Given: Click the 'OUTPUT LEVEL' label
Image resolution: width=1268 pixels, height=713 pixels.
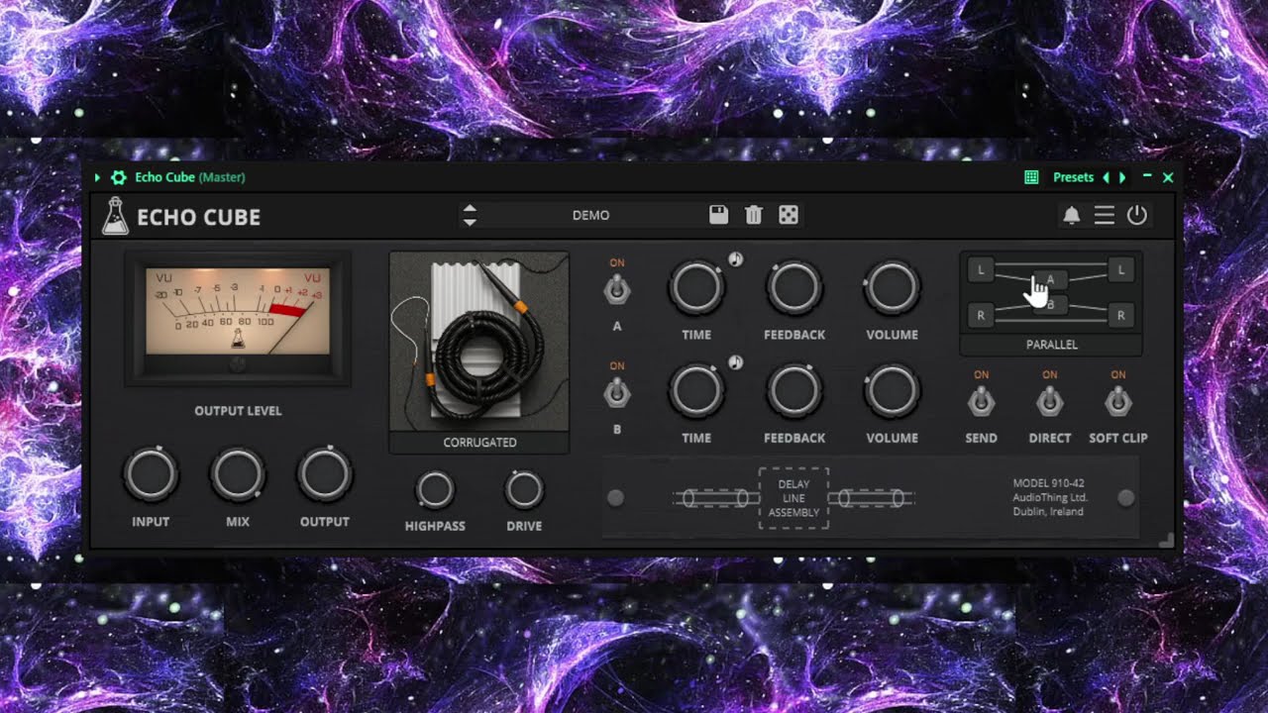Looking at the screenshot, I should coord(238,410).
